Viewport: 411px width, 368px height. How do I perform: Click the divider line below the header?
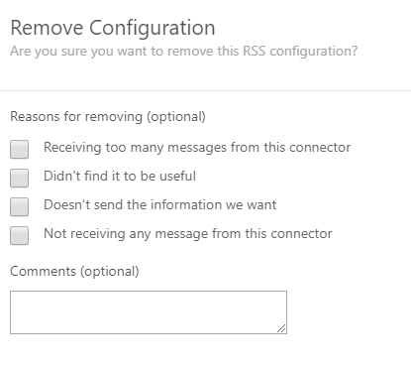coord(205,90)
